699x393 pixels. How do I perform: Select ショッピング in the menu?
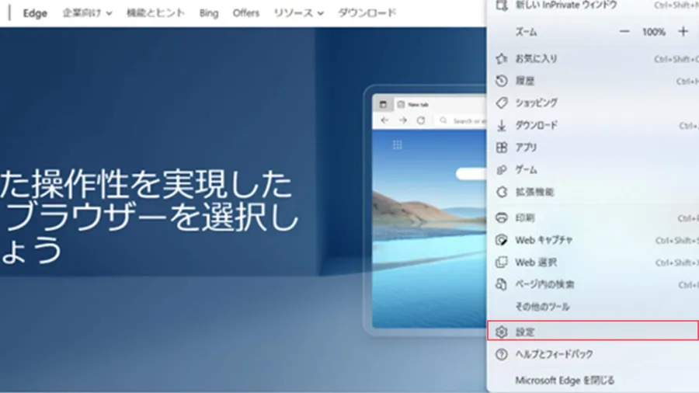point(593,103)
